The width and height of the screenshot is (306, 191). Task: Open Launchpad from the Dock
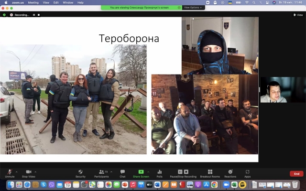click(19, 184)
